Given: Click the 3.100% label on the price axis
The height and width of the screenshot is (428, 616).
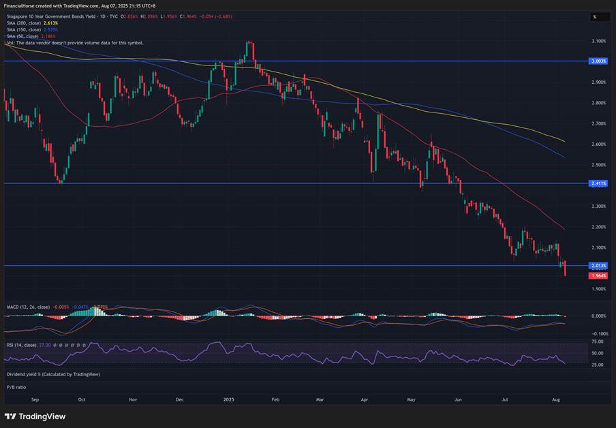Looking at the screenshot, I should 598,41.
